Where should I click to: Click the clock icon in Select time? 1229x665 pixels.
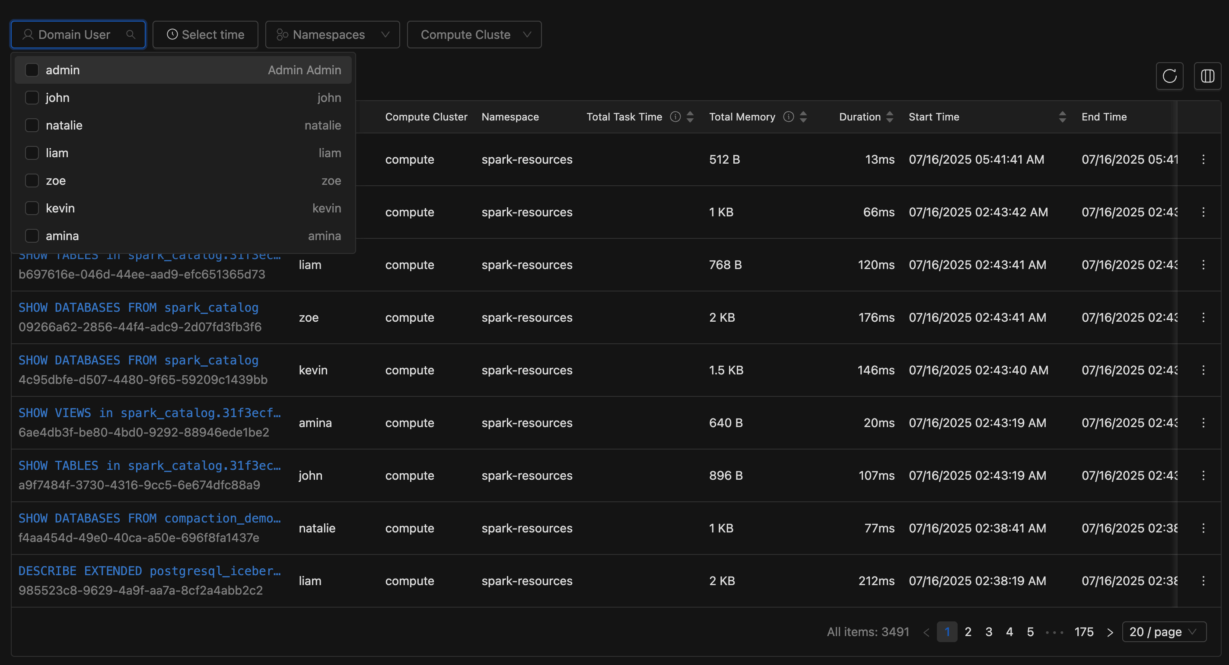[x=172, y=34]
